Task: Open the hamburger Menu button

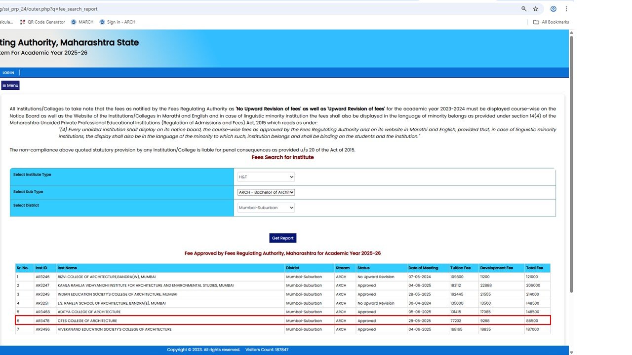Action: (x=10, y=86)
